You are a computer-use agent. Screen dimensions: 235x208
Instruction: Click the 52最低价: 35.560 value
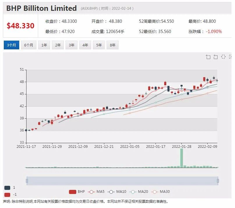tap(155, 32)
